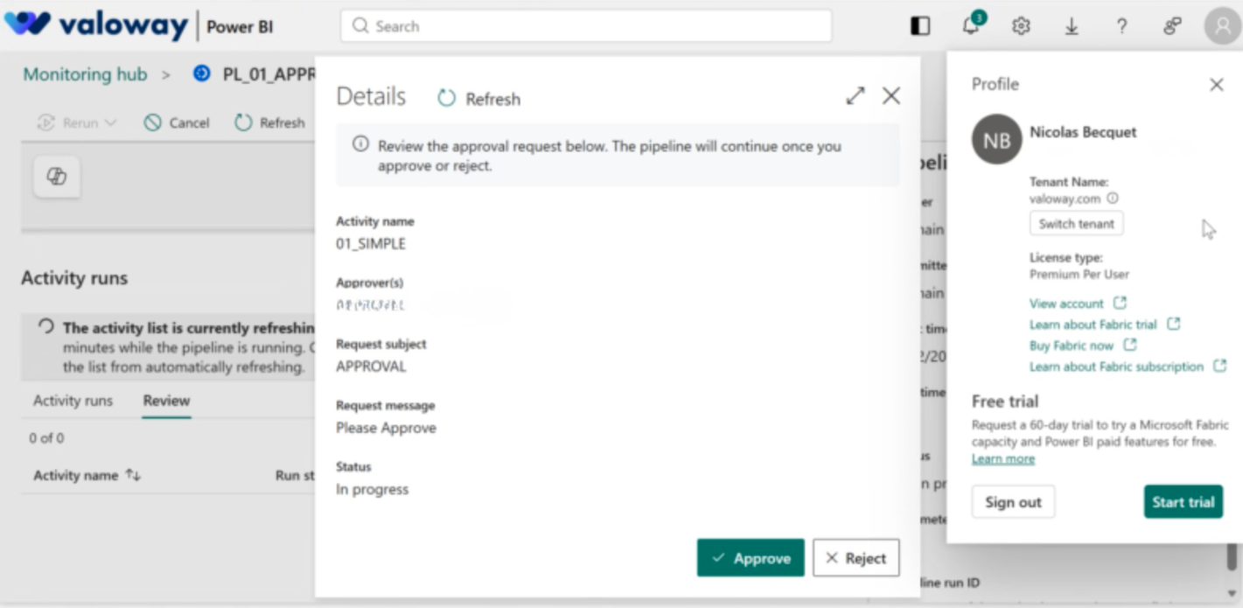Screen dimensions: 1243x608
Task: Open the notifications bell icon
Action: 971,26
